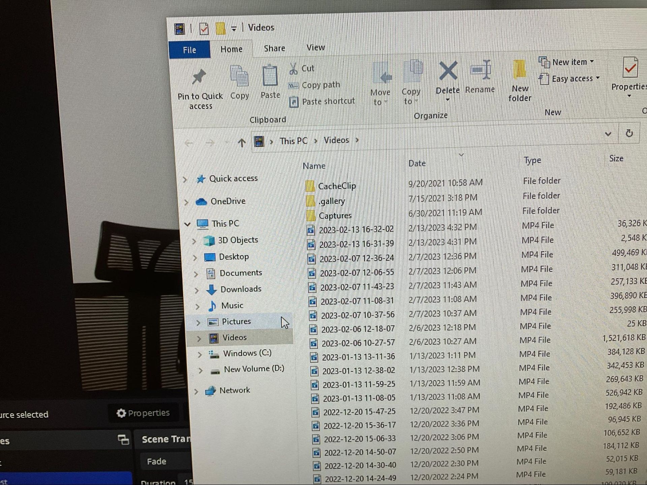Image resolution: width=647 pixels, height=485 pixels.
Task: Select Pictures in the navigation pane
Action: tap(236, 322)
